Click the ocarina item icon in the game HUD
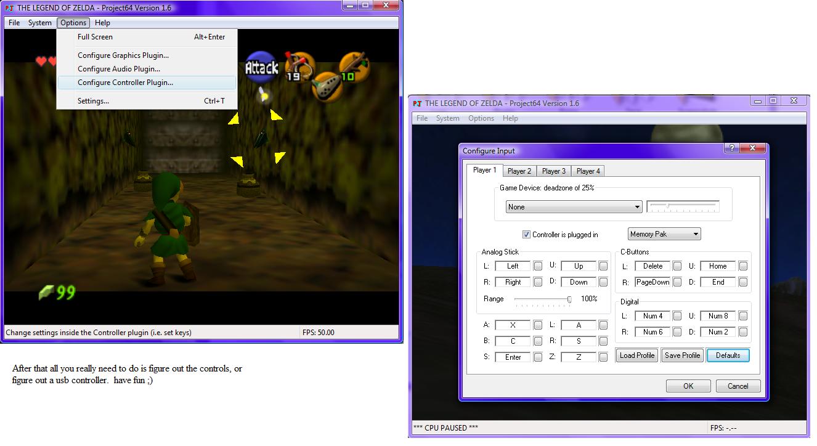The width and height of the screenshot is (817, 446). (x=327, y=86)
